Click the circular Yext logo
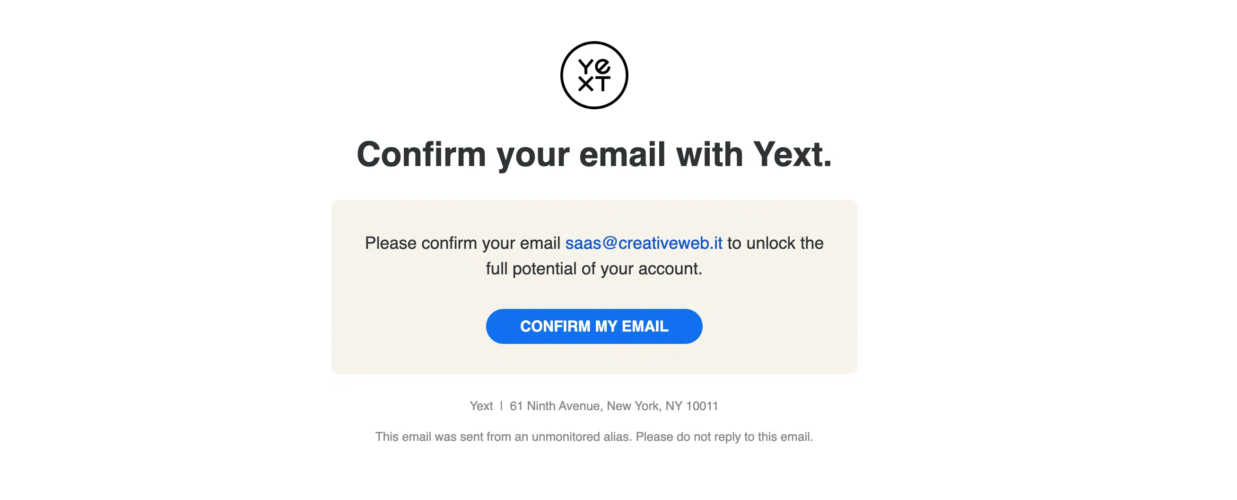Screen dimensions: 1237x500 [594, 75]
